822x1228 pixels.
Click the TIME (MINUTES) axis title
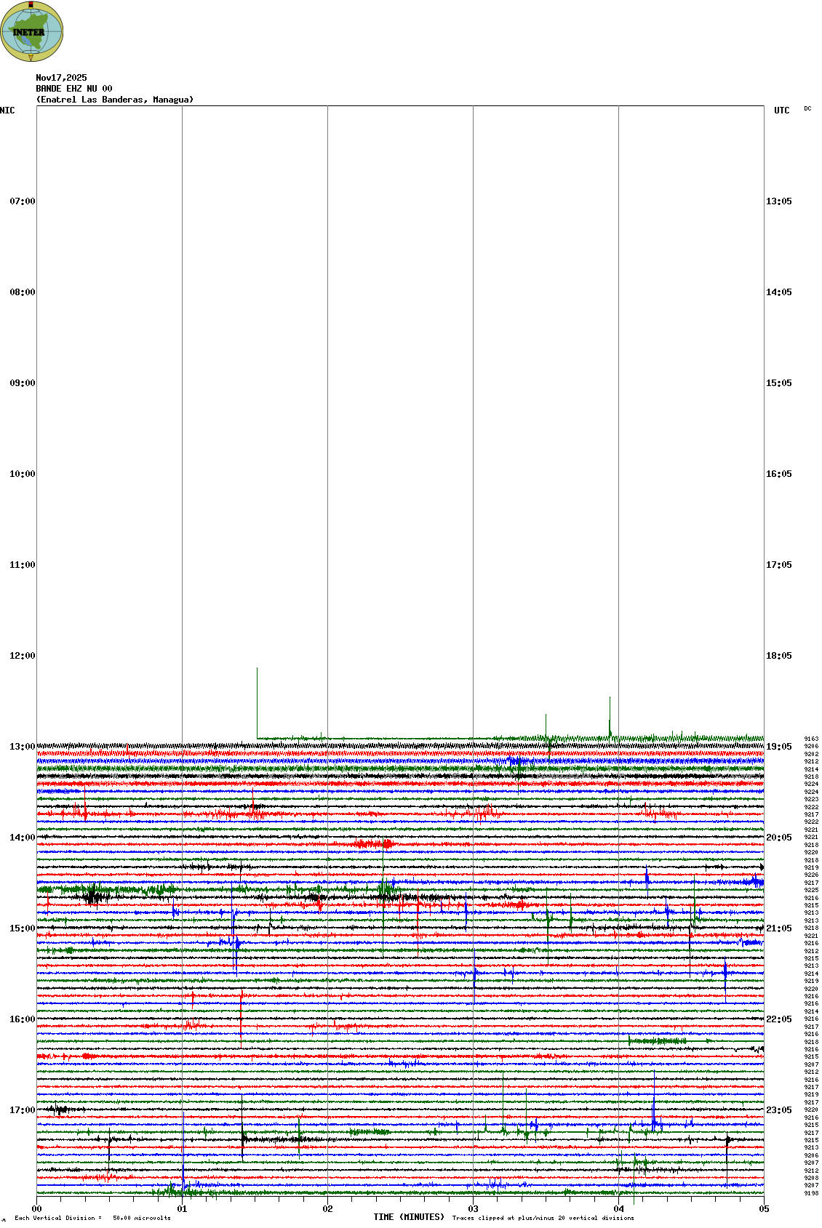[x=409, y=1217]
